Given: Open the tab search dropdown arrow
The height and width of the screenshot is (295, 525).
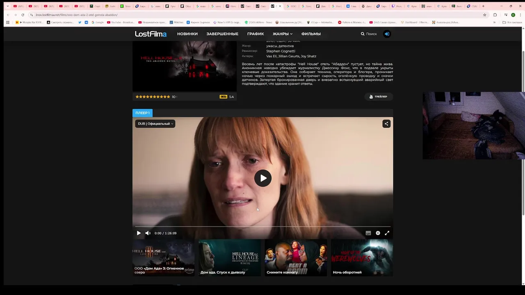Looking at the screenshot, I should pos(7,6).
